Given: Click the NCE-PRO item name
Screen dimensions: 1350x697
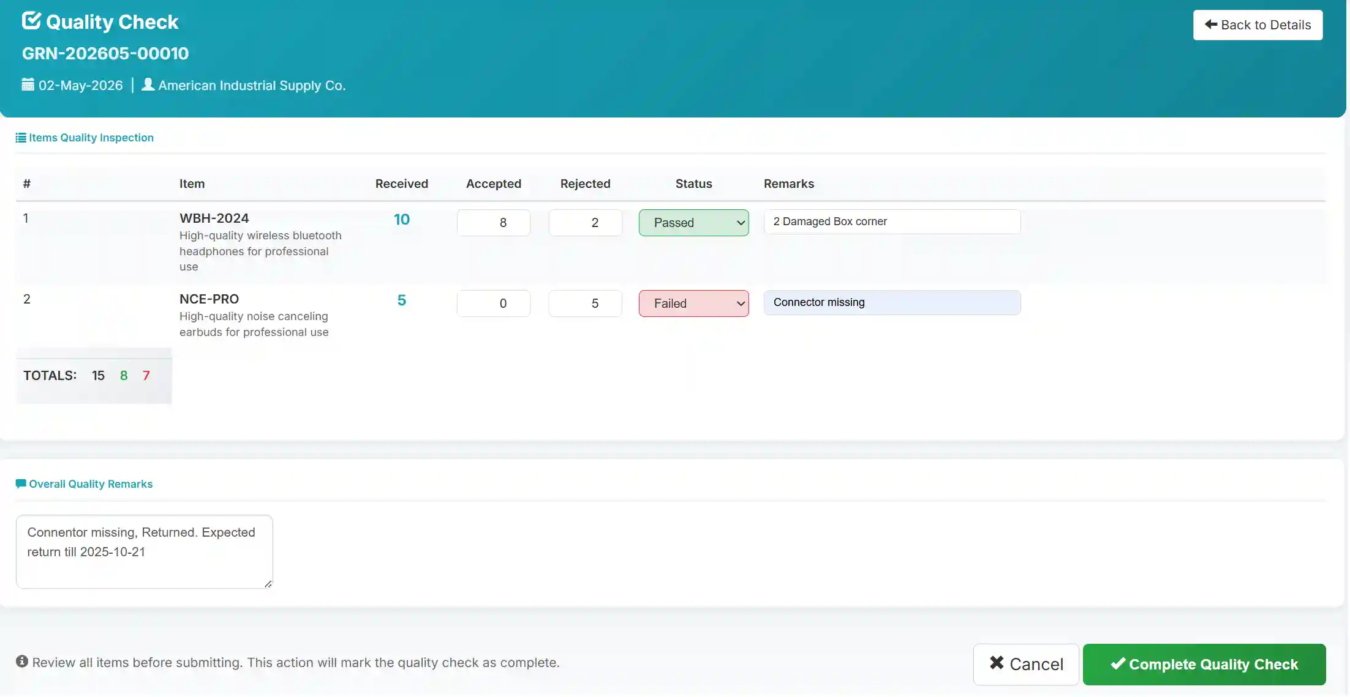Looking at the screenshot, I should [209, 299].
